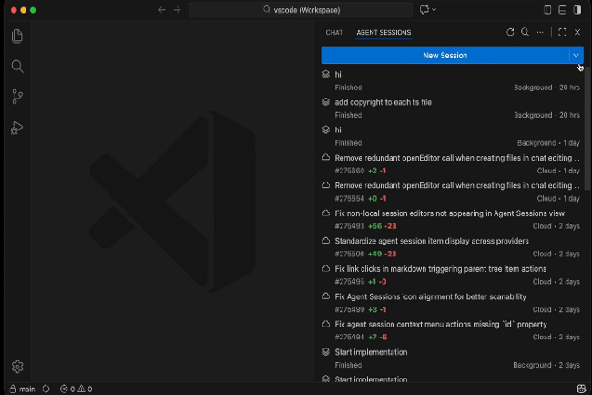Click the vscode (Workspace) command center search
The height and width of the screenshot is (395, 592).
point(301,10)
